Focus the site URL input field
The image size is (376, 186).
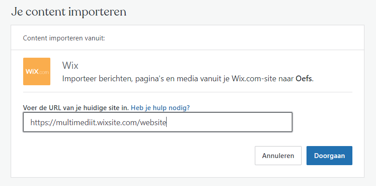click(x=158, y=122)
